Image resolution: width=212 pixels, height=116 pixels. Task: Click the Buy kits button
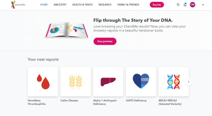157,5
